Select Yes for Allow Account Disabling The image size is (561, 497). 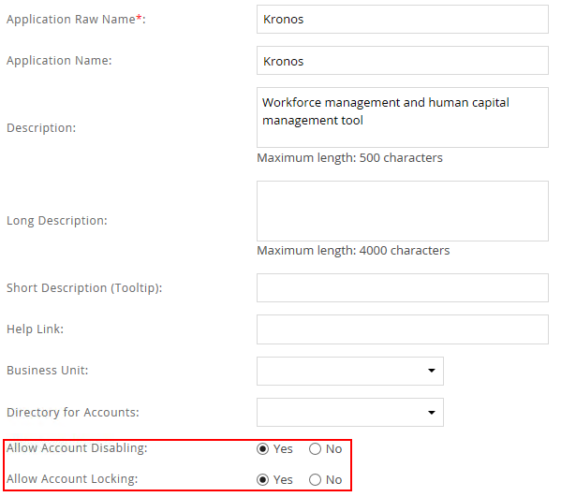(x=262, y=448)
